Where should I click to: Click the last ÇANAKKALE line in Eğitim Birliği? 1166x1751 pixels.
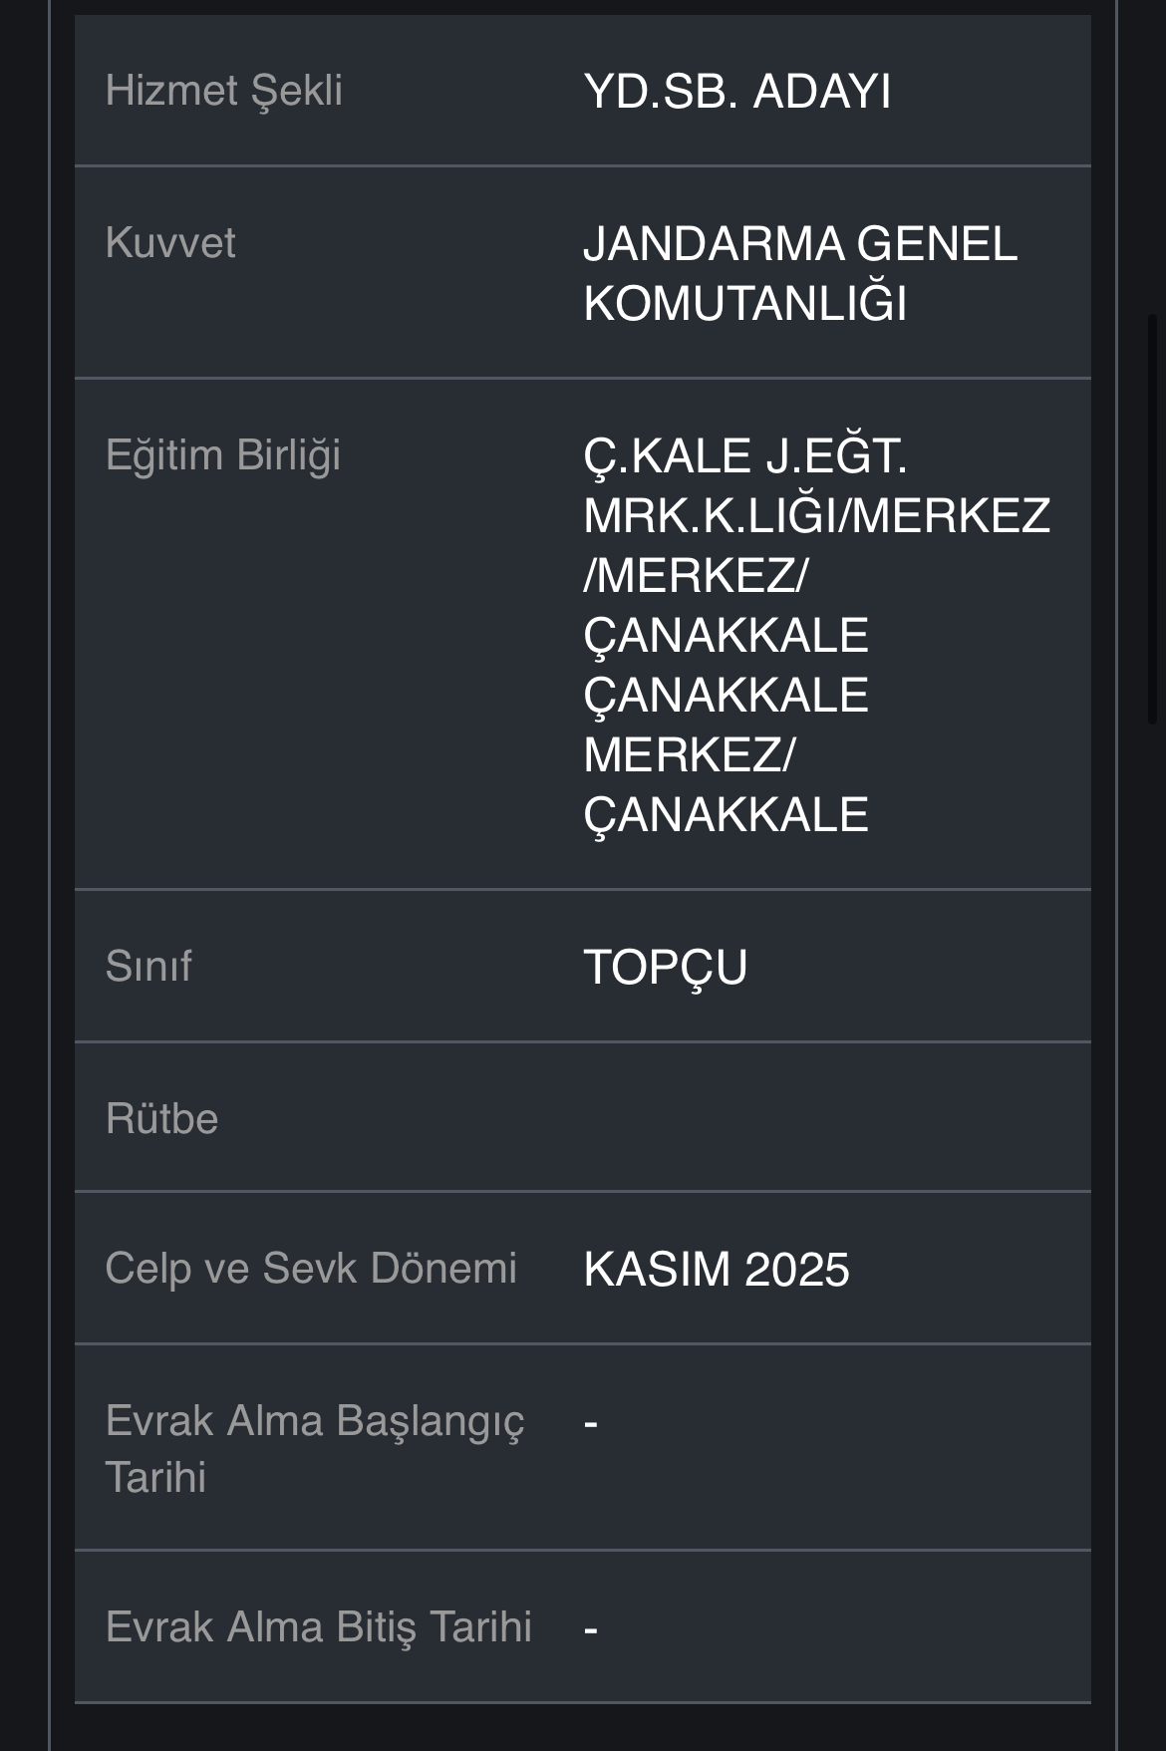(x=726, y=815)
